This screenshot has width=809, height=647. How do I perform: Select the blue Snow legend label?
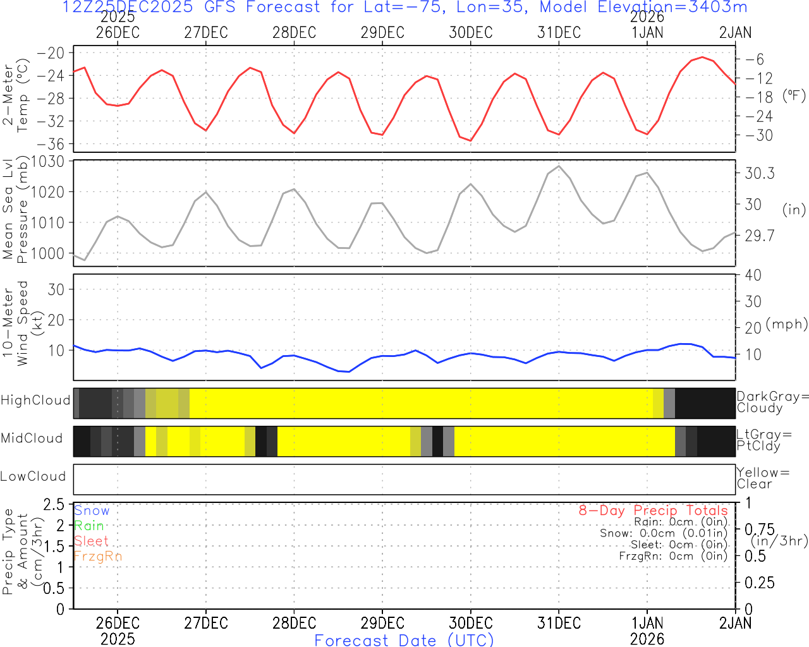click(92, 511)
